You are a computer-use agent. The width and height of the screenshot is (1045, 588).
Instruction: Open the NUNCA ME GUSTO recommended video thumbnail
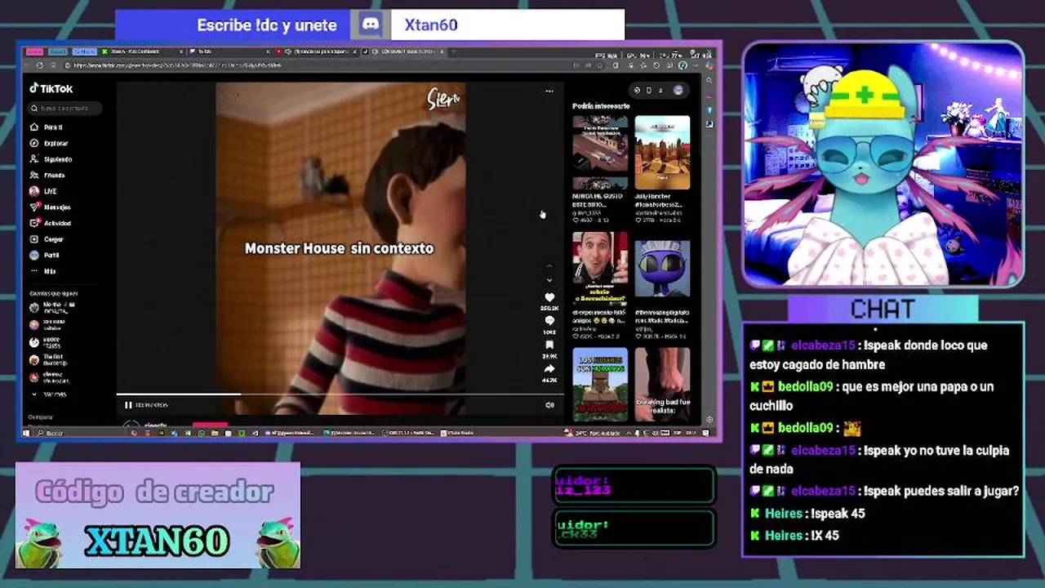[600, 153]
